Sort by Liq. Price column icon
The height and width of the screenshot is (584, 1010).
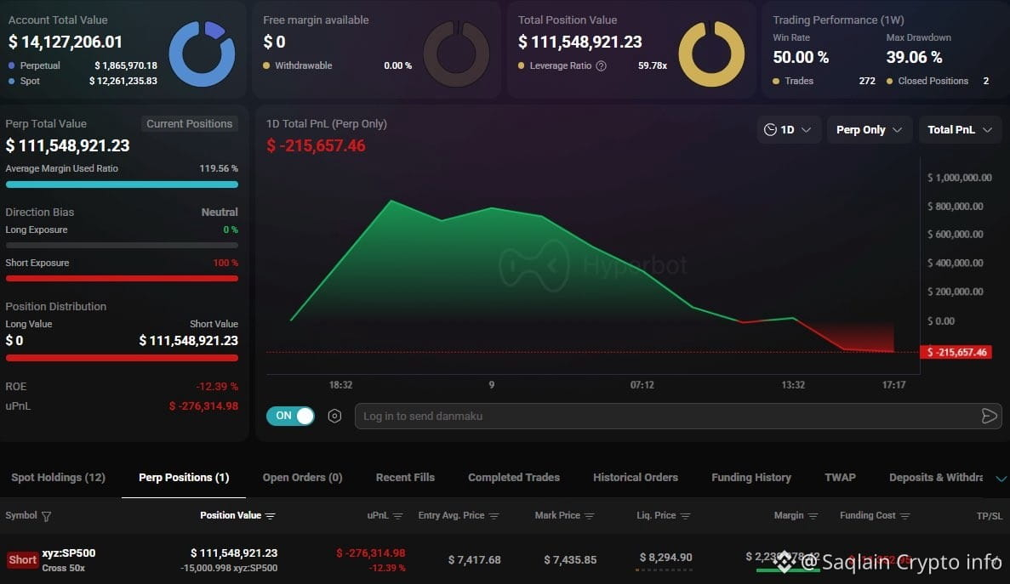685,516
